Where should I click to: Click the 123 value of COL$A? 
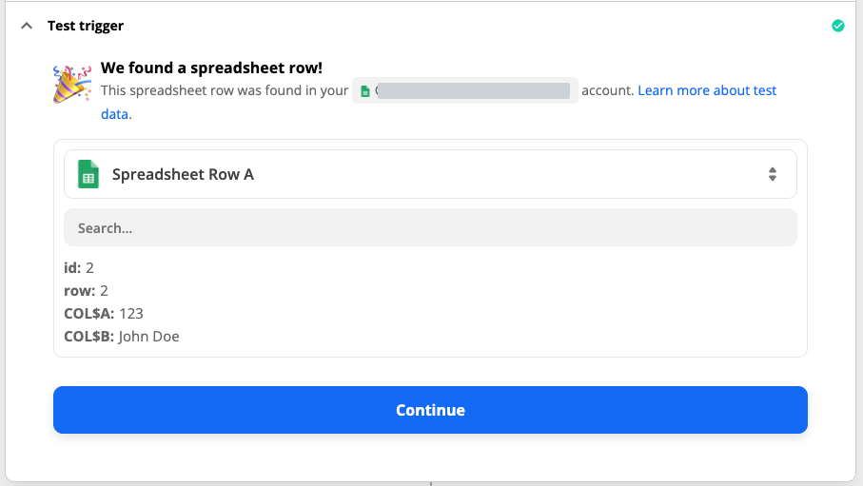pyautogui.click(x=131, y=314)
